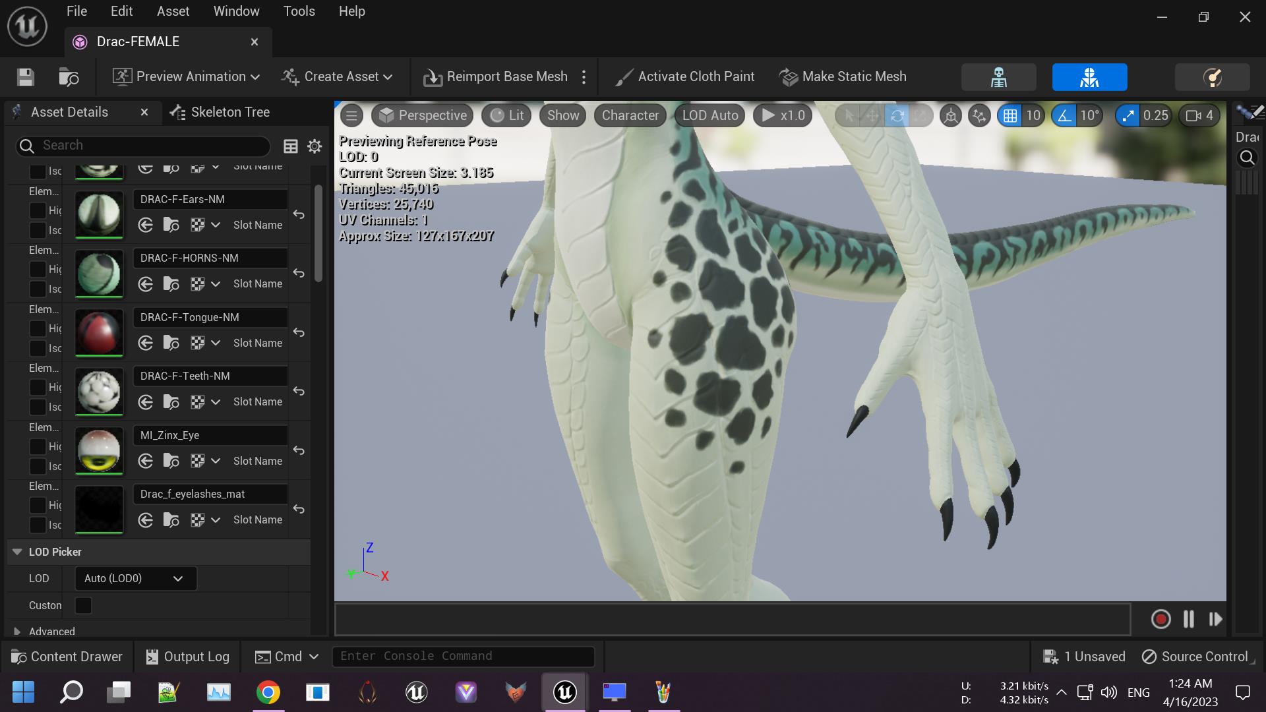Toggle grid snapping icon
Screen dimensions: 1266x712
point(1010,116)
